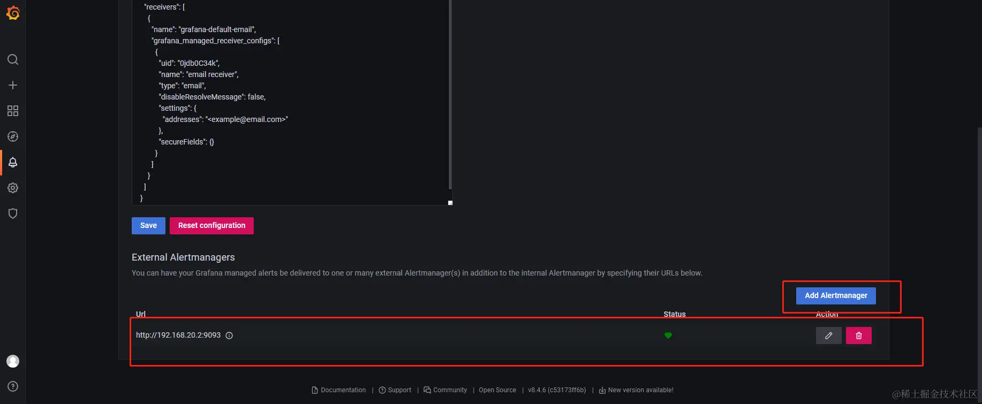Image resolution: width=982 pixels, height=404 pixels.
Task: Click the "uid": "0jdb0C34k" line
Action: point(189,63)
